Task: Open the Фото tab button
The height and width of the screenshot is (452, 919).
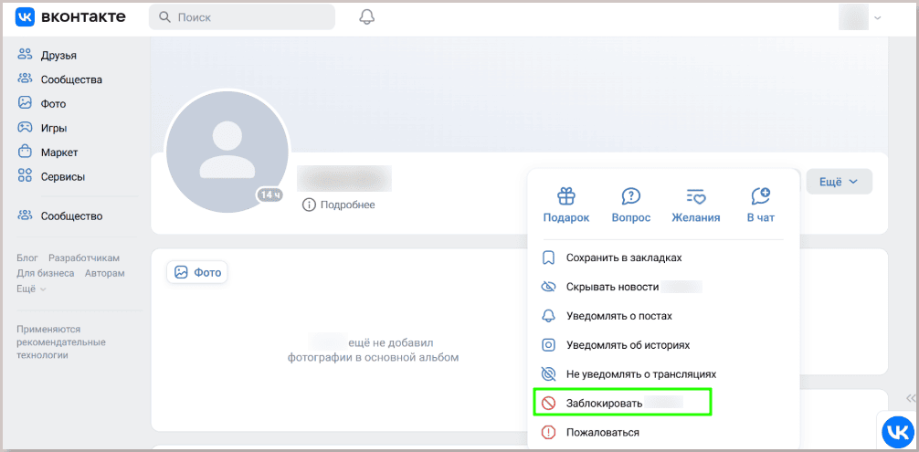Action: click(x=197, y=272)
